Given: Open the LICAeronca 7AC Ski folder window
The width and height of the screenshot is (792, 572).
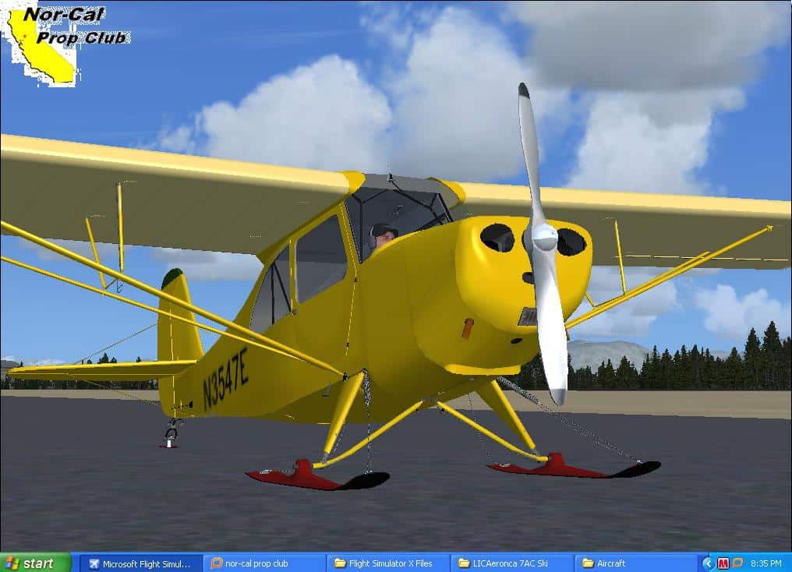Looking at the screenshot, I should 511,563.
